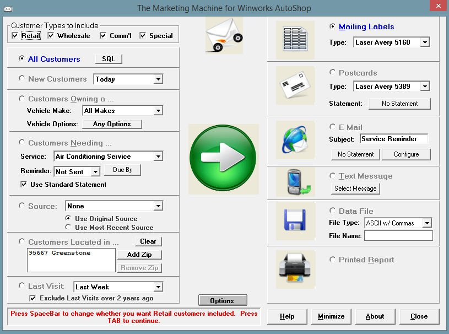Click into the File Name input field

pos(398,236)
